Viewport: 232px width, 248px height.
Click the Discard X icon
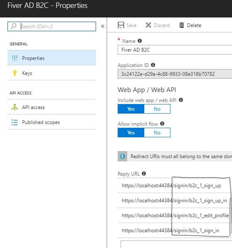point(148,25)
